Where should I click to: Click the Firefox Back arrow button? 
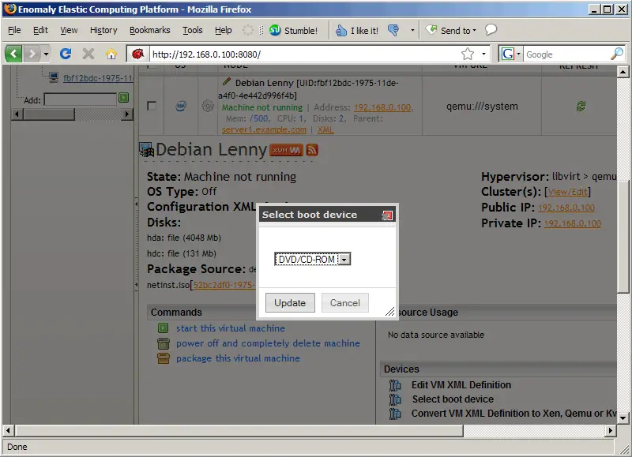click(13, 54)
